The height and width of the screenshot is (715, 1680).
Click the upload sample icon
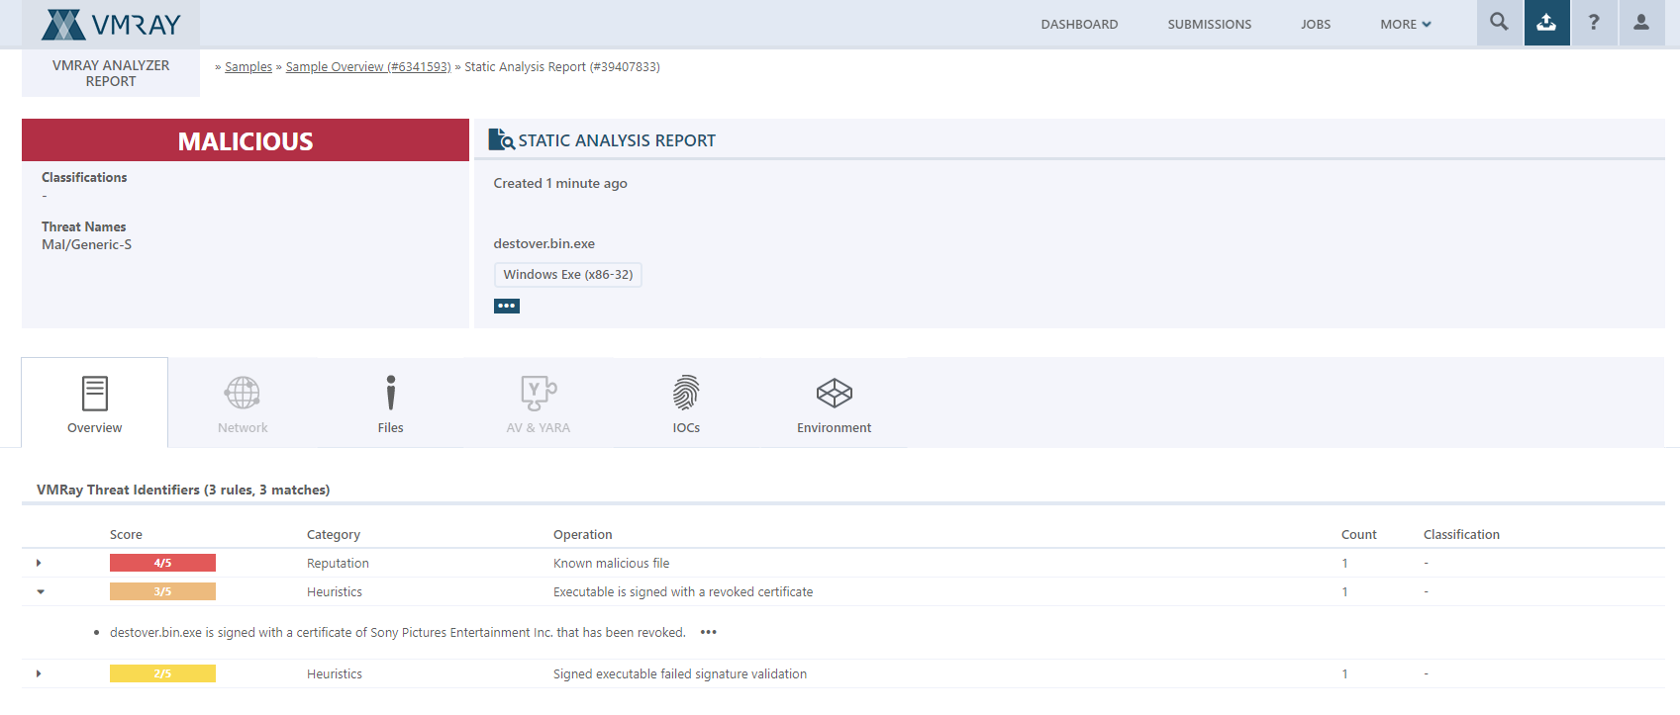(1546, 22)
